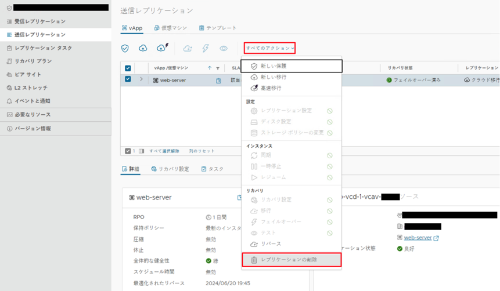The width and height of the screenshot is (500, 291).
Task: Open the すべてのアクション dropdown
Action: coord(269,48)
